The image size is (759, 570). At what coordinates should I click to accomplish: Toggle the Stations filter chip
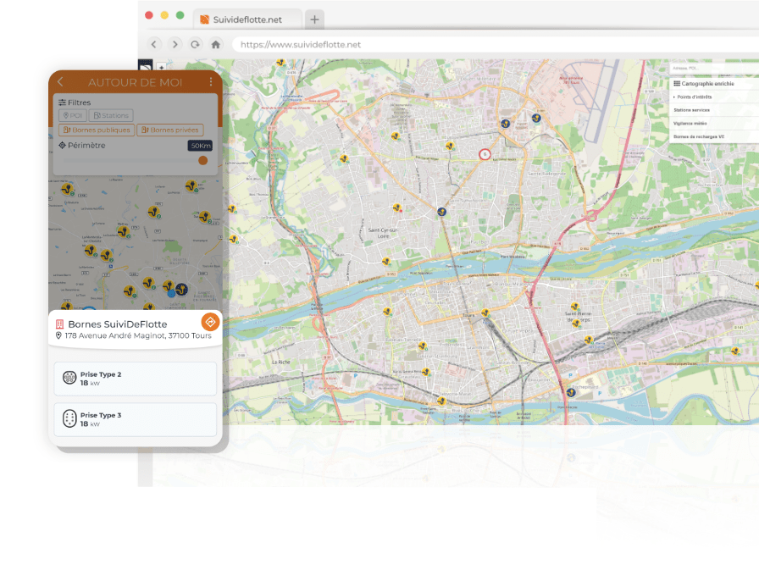111,116
